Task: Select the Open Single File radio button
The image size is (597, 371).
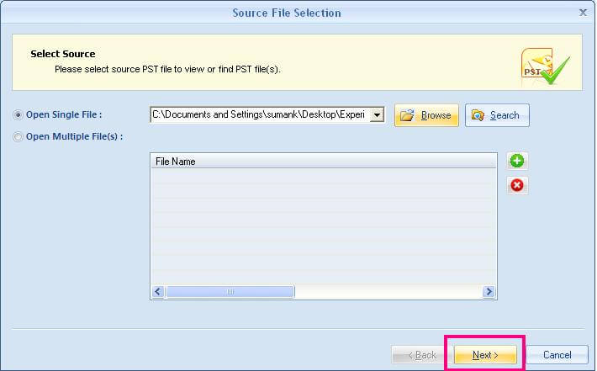Action: 18,114
